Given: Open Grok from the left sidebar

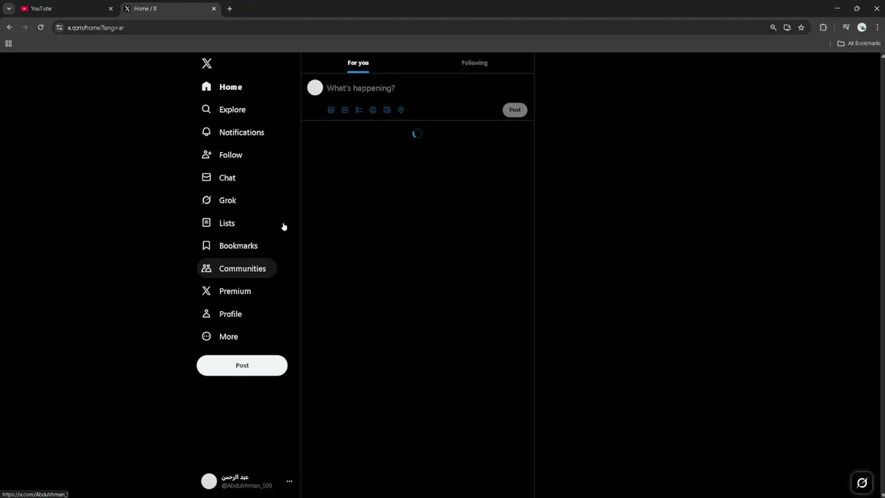Looking at the screenshot, I should click(x=219, y=201).
